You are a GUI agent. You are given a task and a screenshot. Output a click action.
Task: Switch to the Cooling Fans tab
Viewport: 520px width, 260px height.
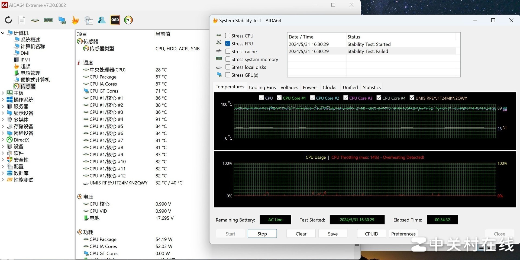coord(262,87)
